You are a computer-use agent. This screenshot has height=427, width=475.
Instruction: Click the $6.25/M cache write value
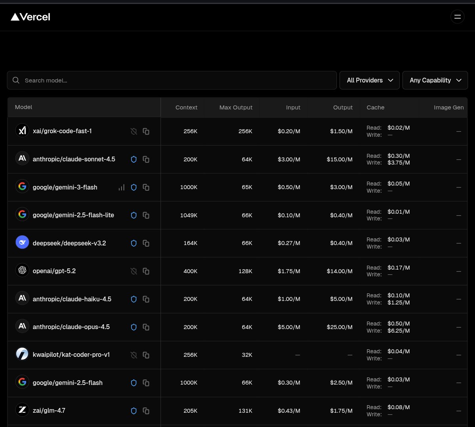(x=399, y=331)
